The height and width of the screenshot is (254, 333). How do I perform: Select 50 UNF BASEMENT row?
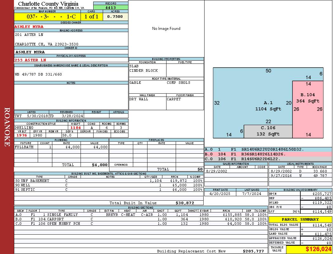click(x=109, y=181)
